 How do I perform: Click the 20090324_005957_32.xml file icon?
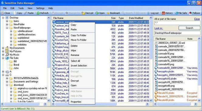point(156,43)
